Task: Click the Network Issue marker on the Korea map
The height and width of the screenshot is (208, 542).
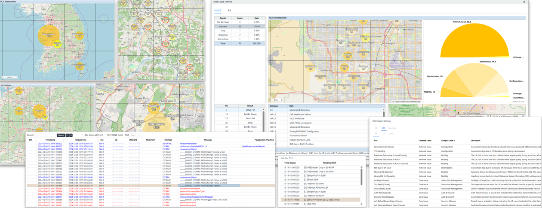Action: click(48, 35)
